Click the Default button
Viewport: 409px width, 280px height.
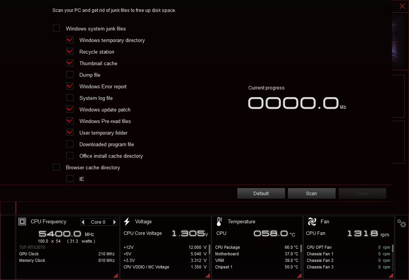click(261, 193)
